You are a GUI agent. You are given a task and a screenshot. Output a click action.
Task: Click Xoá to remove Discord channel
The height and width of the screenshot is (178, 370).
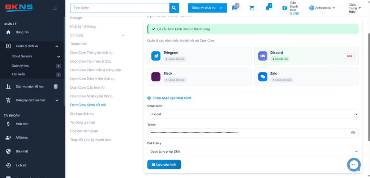click(349, 56)
